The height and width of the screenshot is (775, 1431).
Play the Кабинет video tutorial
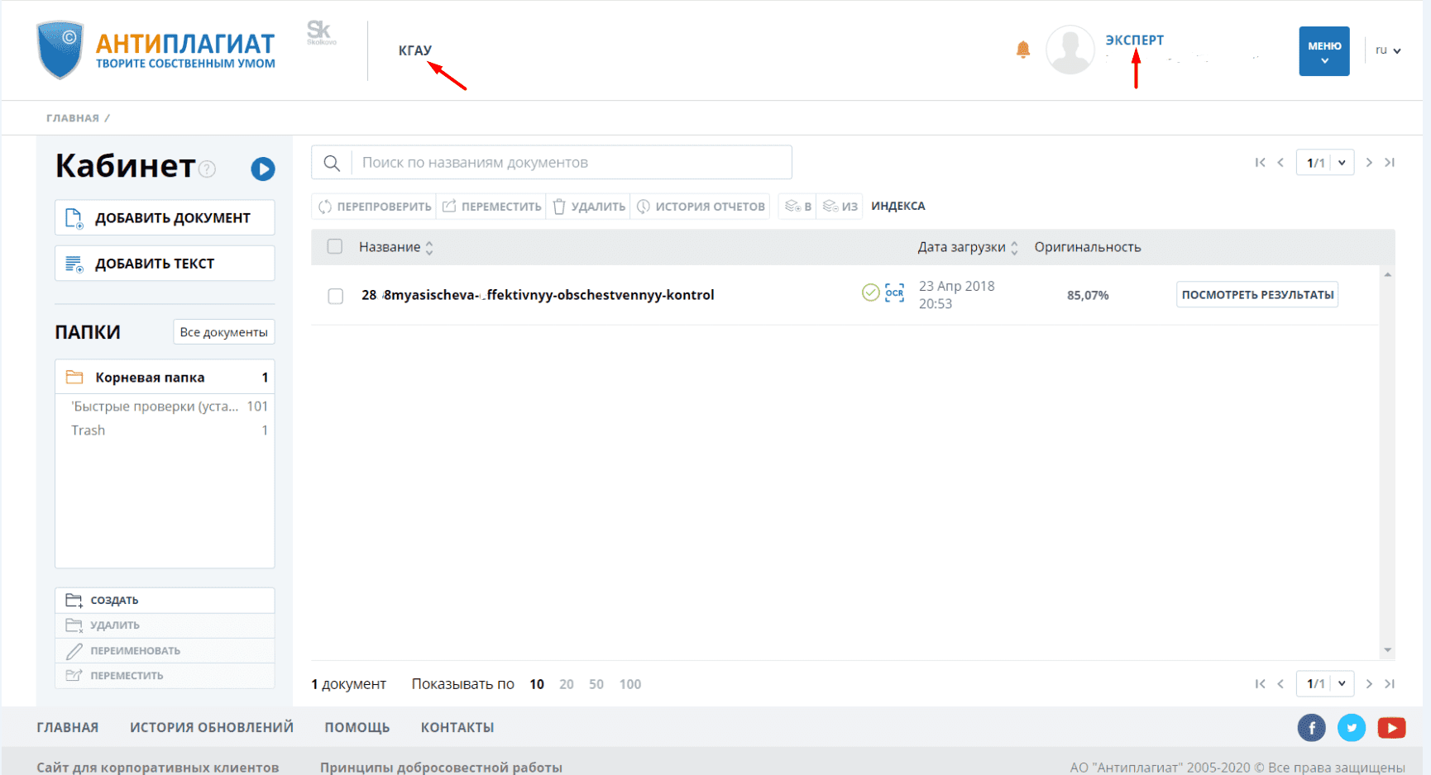coord(263,169)
